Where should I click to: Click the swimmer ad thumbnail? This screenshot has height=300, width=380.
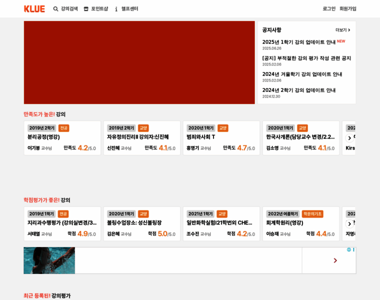coord(49,260)
